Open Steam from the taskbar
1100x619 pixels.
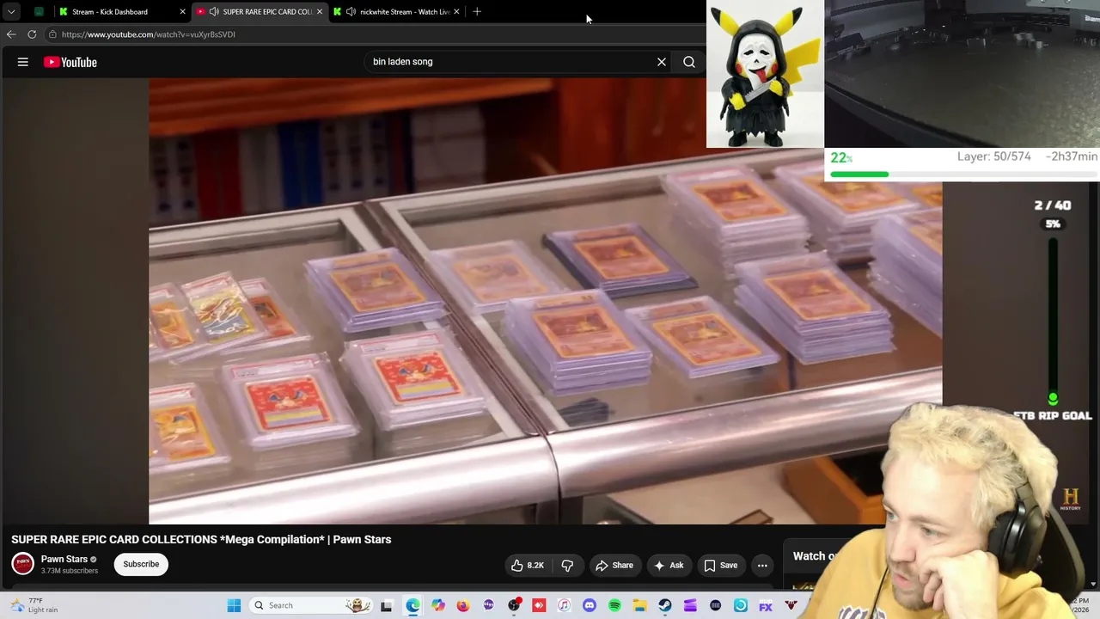coord(665,605)
